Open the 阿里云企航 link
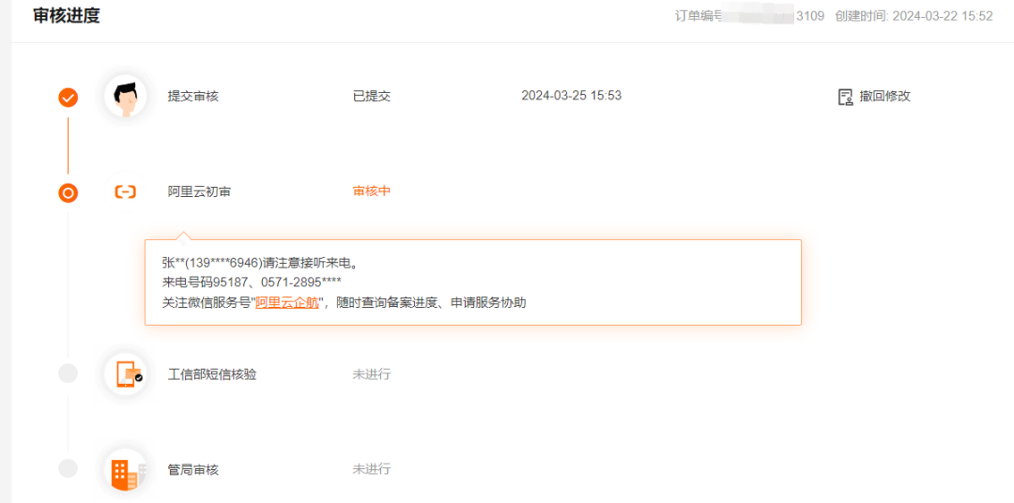Image resolution: width=1014 pixels, height=503 pixels. pos(288,302)
